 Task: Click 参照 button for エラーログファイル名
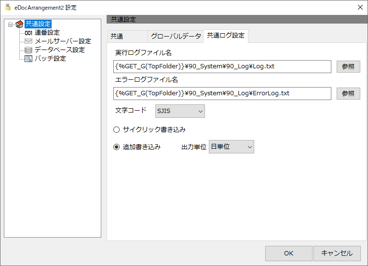[348, 93]
